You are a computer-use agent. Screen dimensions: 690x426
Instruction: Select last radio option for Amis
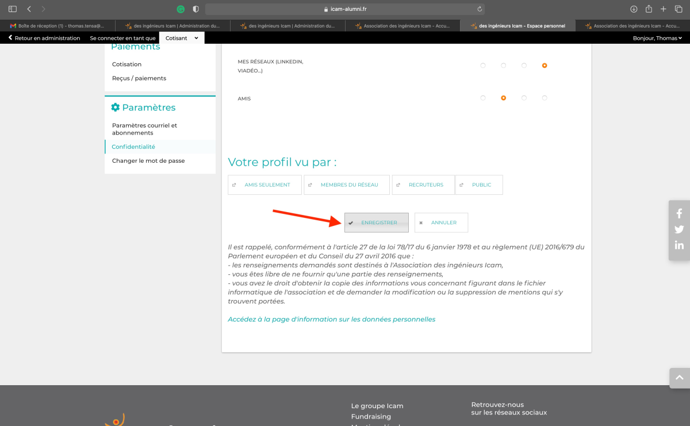545,98
